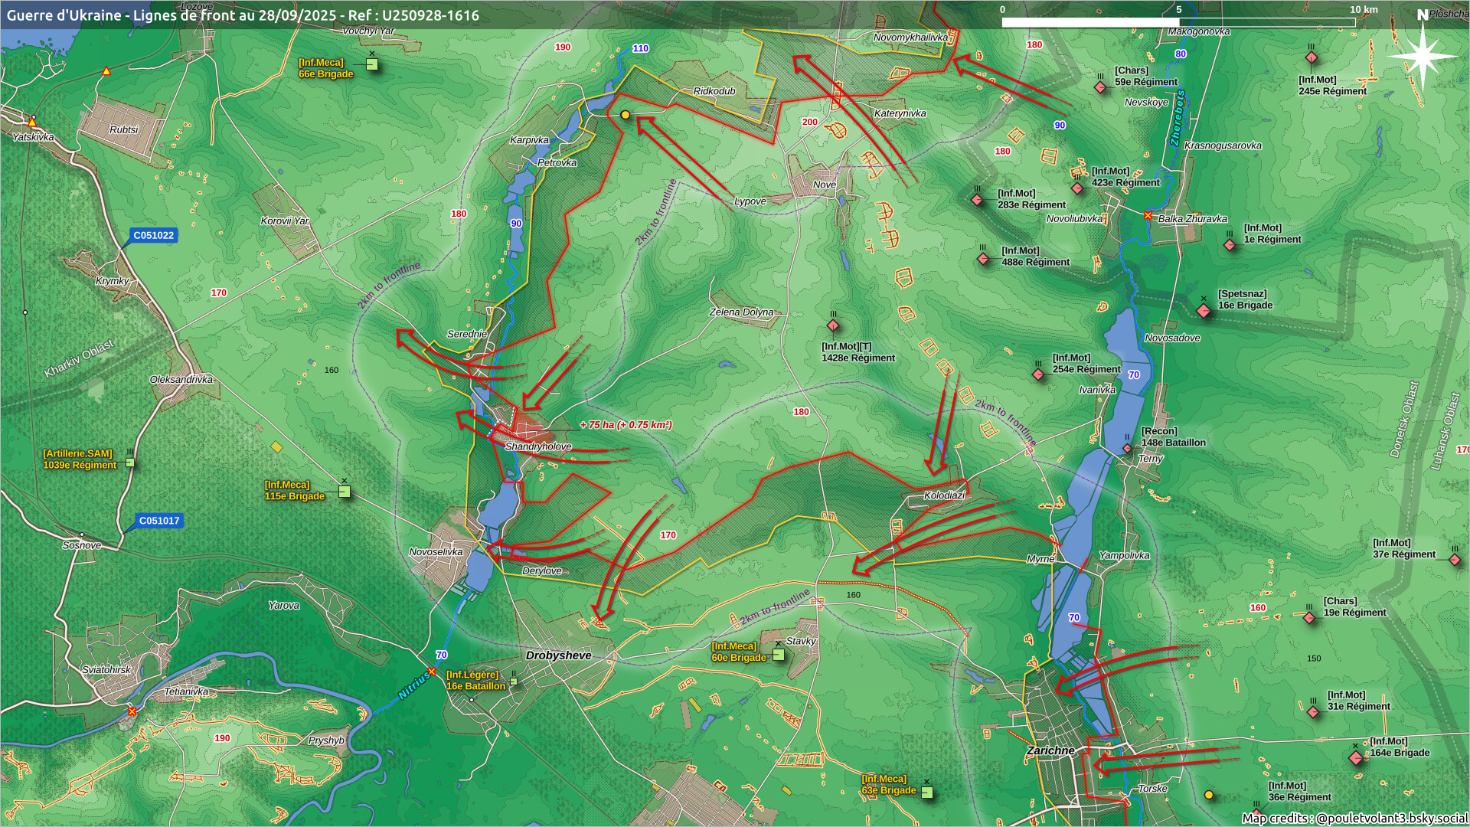The height and width of the screenshot is (827, 1470).
Task: Click the 1039e Régiment artillery unit icon
Action: point(130,462)
